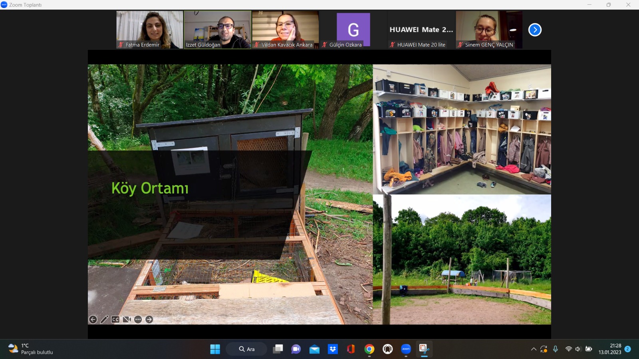Open Teams Chat icon on taskbar
The image size is (639, 359).
tap(296, 349)
